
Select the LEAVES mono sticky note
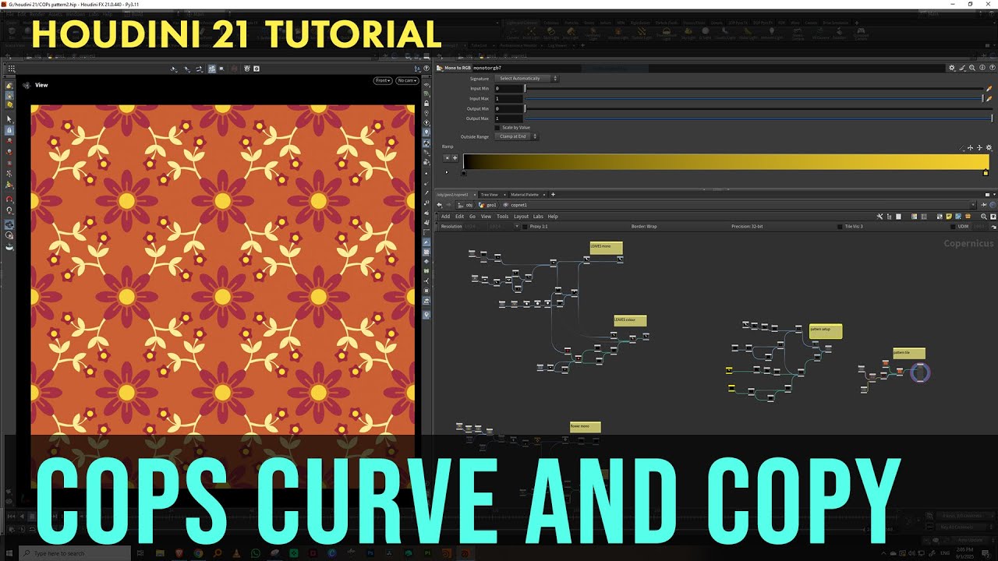(x=606, y=248)
